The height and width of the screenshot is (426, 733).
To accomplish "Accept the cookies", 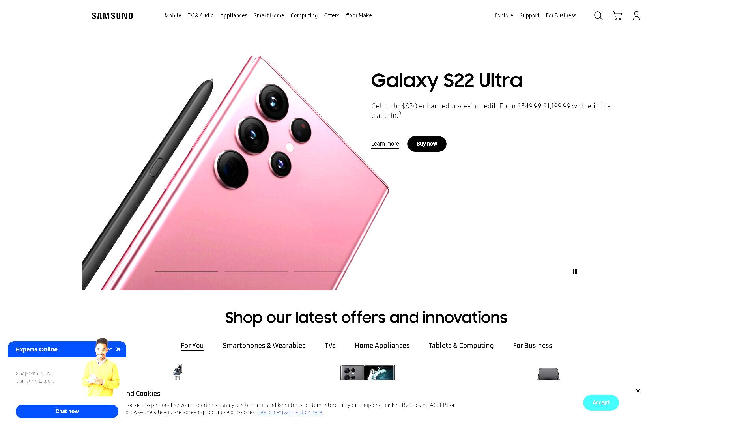I will click(x=601, y=403).
